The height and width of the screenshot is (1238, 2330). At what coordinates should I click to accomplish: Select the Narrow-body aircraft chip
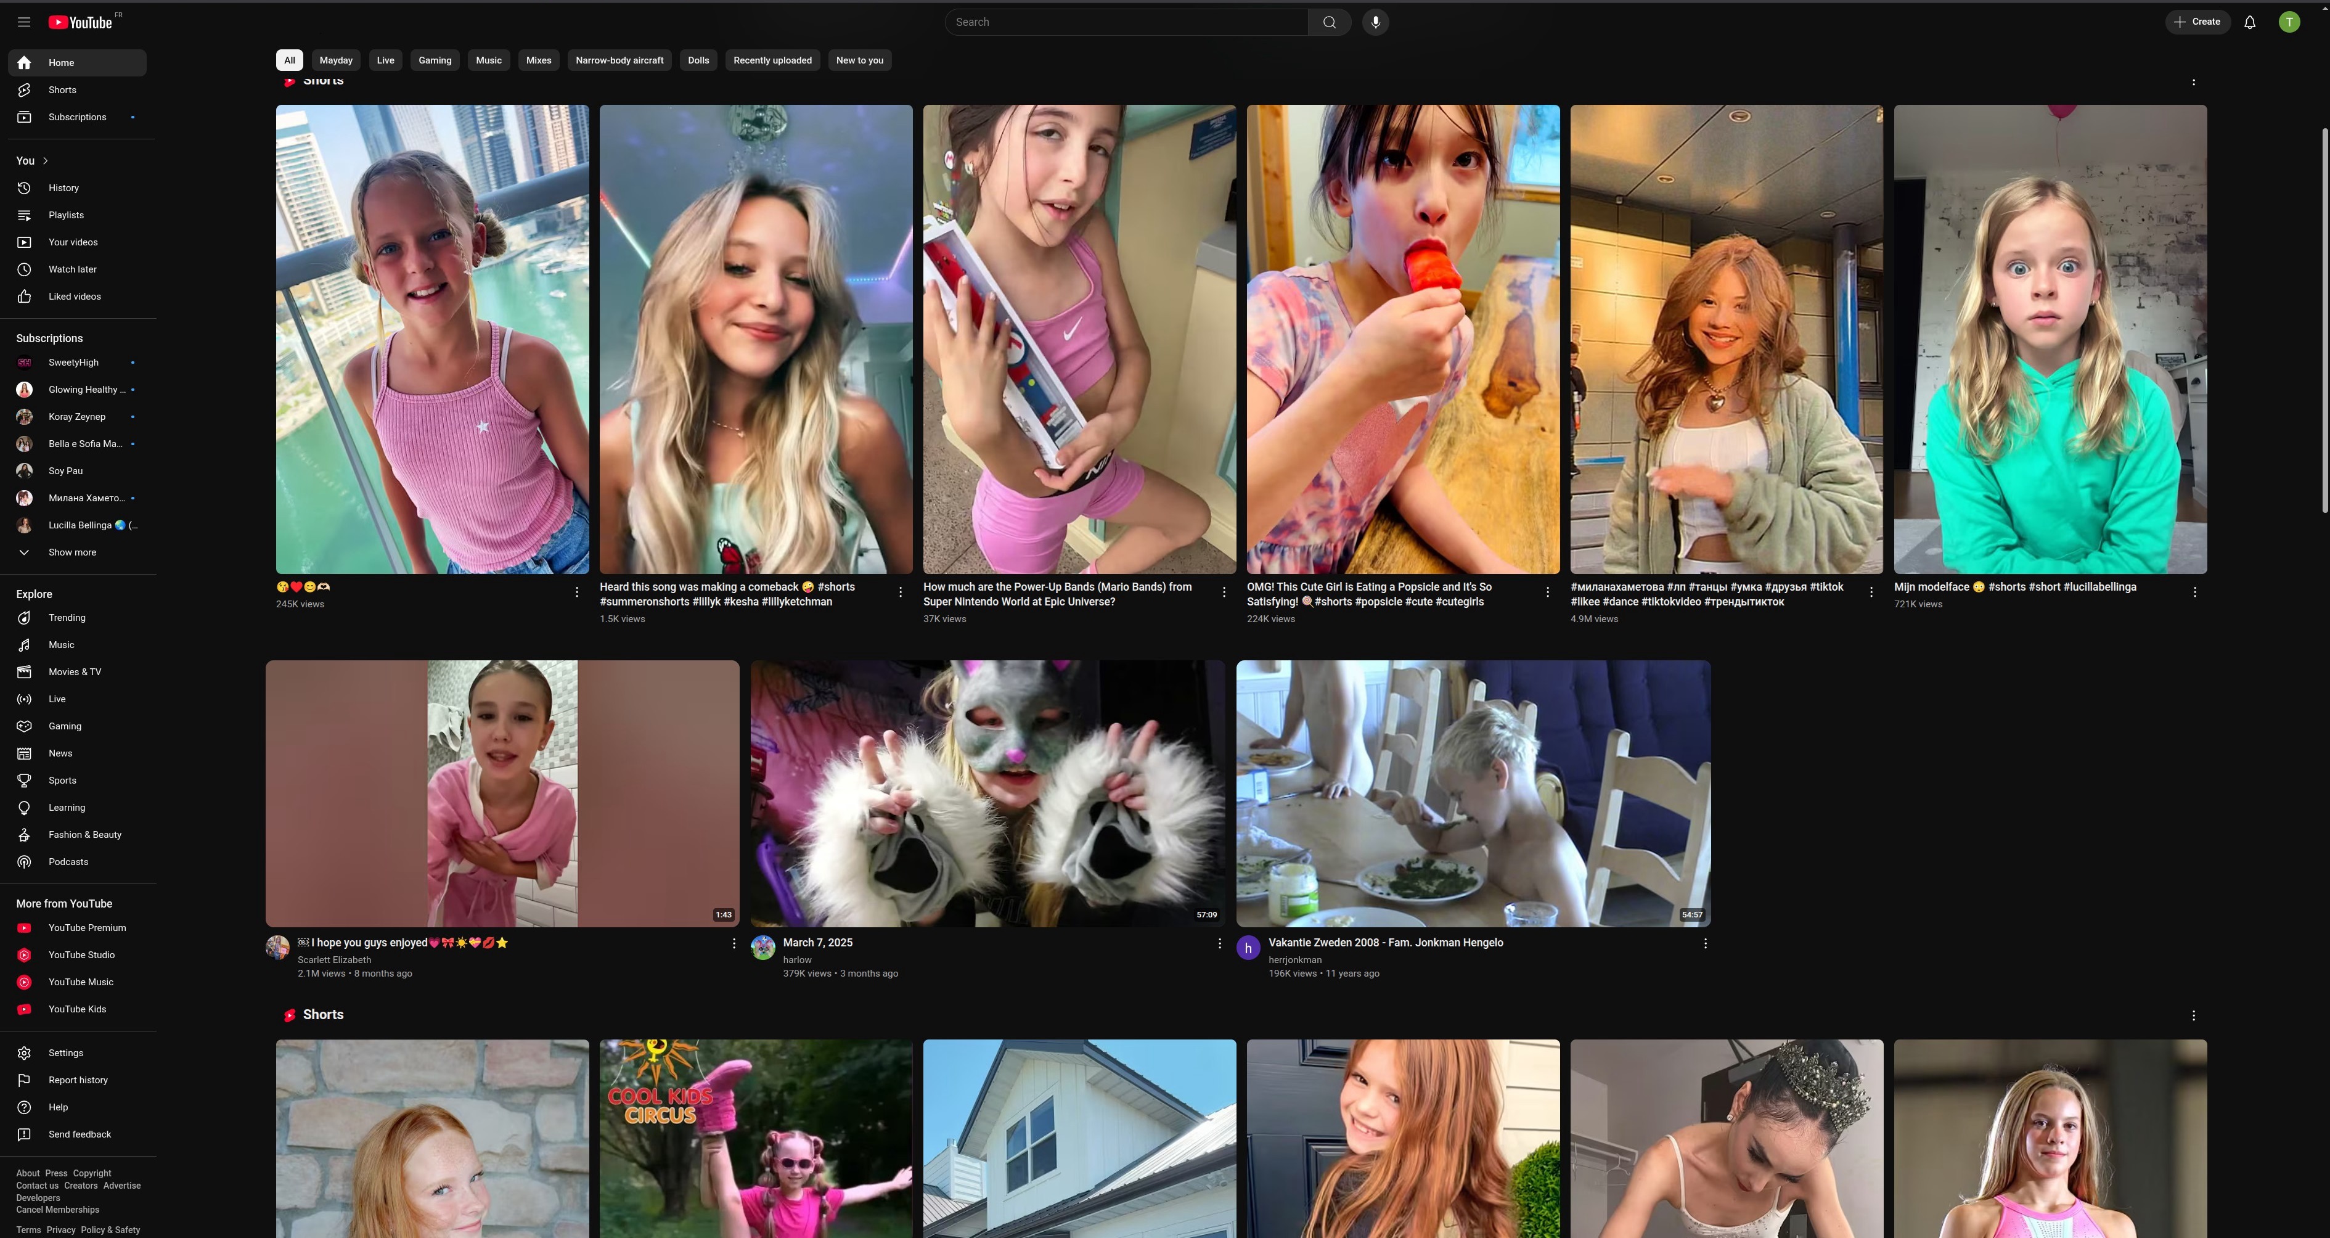(619, 60)
